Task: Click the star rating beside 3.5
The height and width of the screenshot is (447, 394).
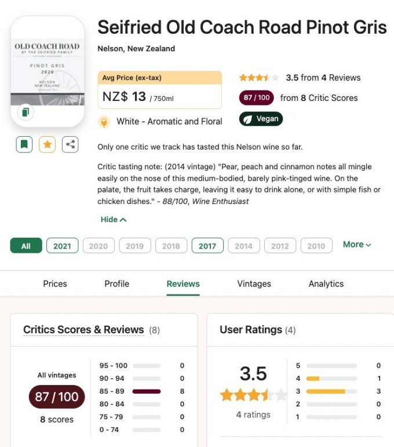Action: pos(259,78)
